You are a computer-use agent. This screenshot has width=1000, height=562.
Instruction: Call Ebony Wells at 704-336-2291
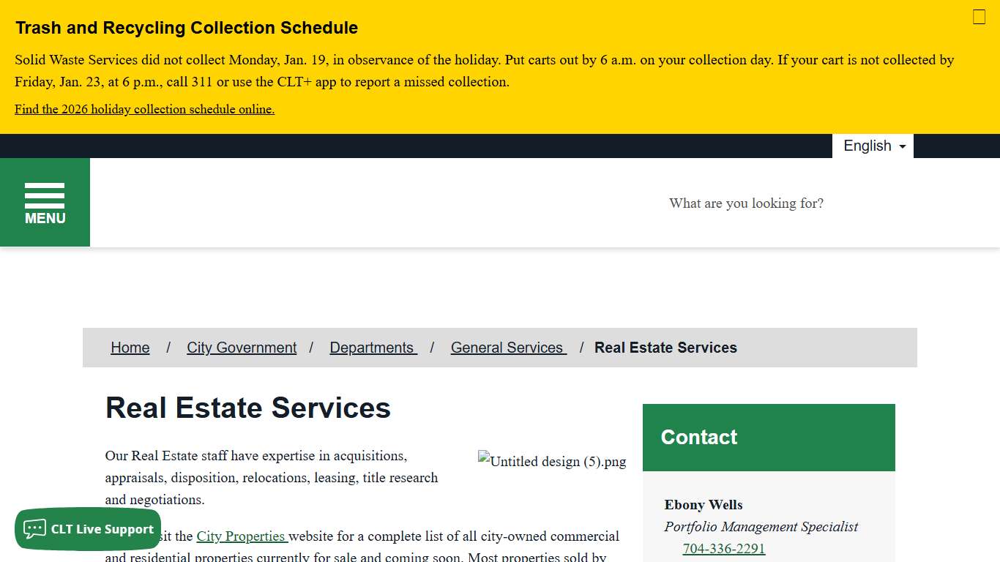click(723, 548)
